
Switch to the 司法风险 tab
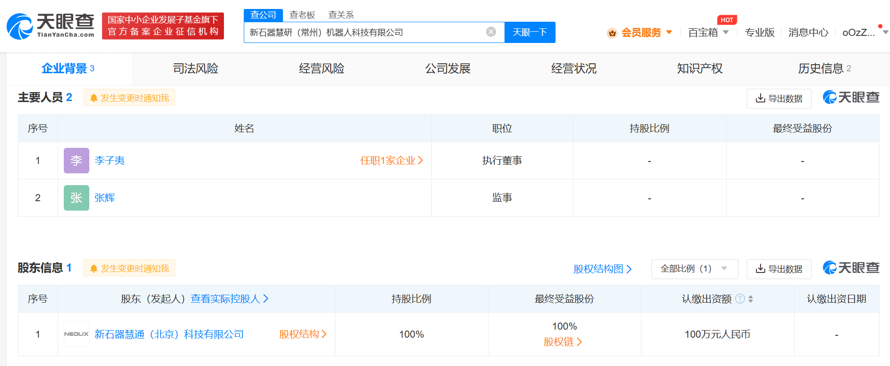click(195, 68)
